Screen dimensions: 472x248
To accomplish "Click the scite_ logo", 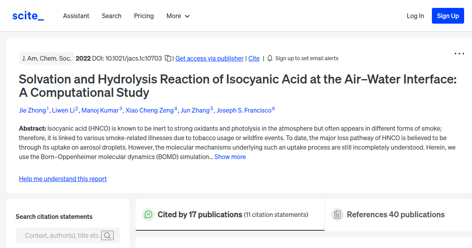I will click(x=28, y=15).
